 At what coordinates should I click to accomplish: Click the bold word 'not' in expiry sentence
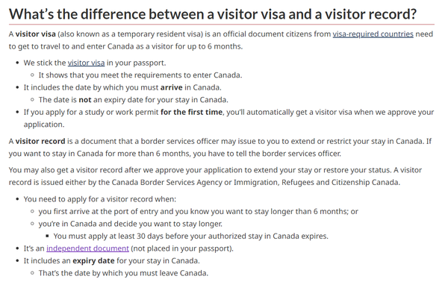click(x=85, y=100)
